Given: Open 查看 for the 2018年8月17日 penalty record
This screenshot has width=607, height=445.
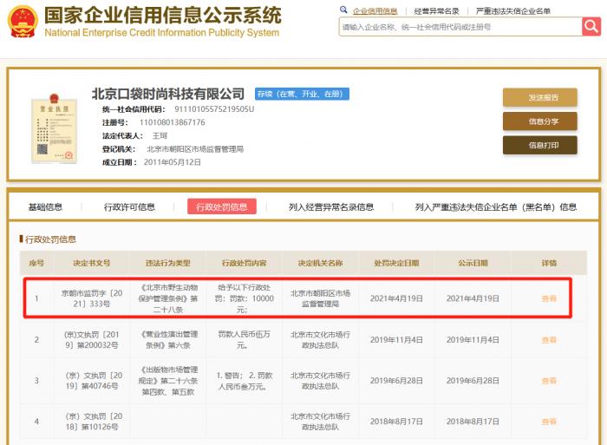Looking at the screenshot, I should coord(549,422).
